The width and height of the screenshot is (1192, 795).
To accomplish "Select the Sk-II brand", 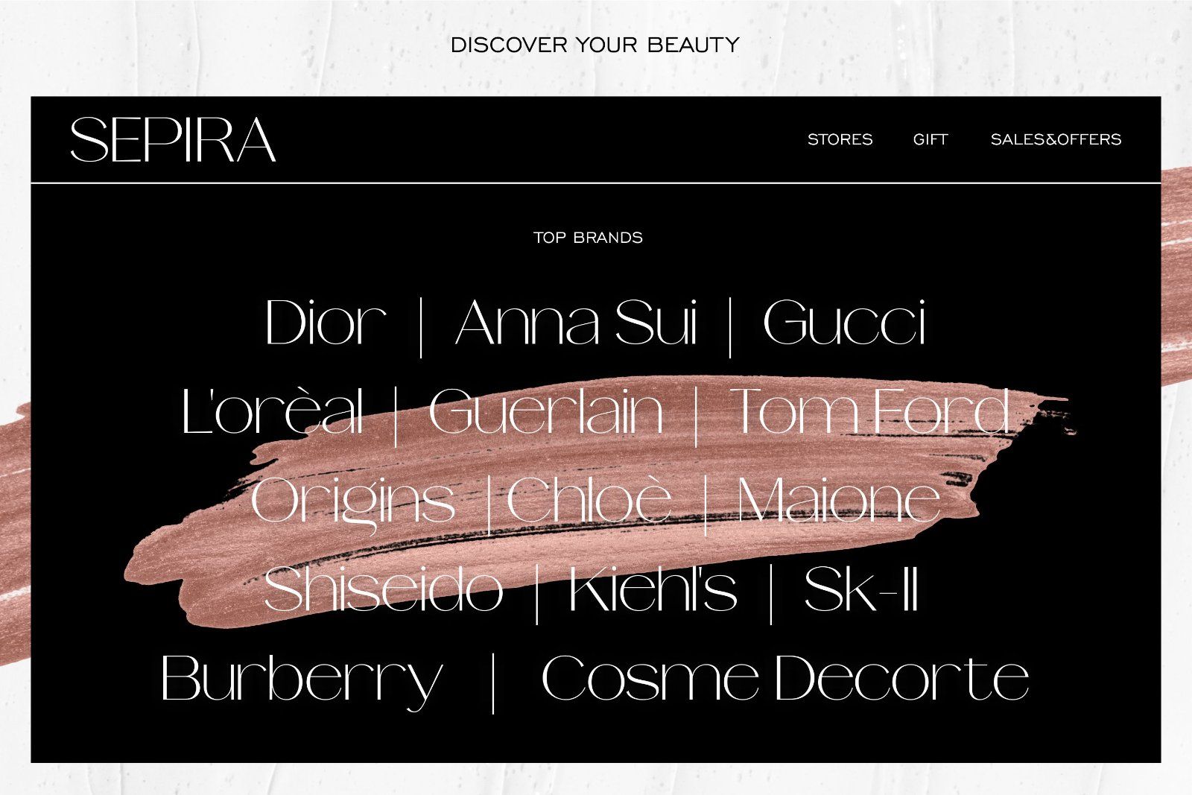I will coord(861,589).
